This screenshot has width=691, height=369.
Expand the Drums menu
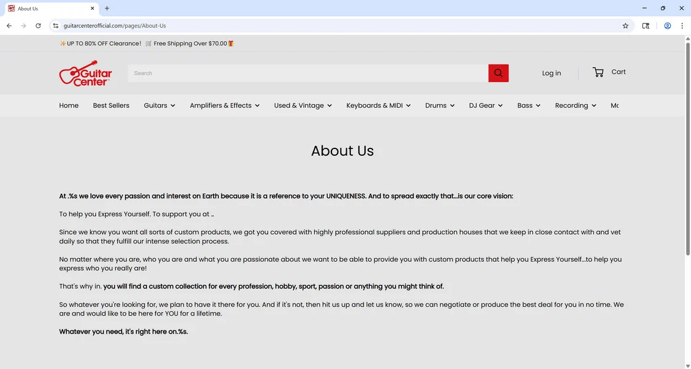(440, 105)
